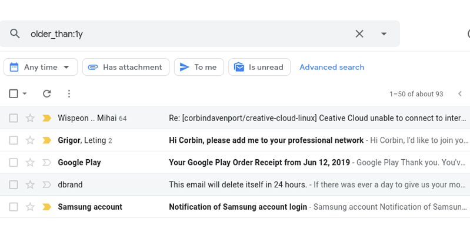Select the Google Play email checkbox

14,162
